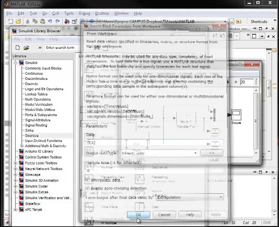Click the editor panel undock arrow icon

[266, 29]
